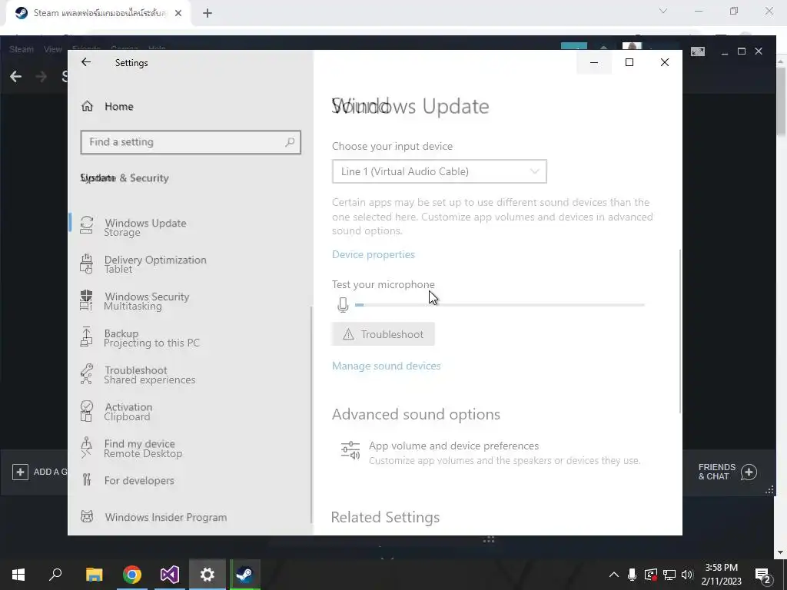Open Visual Studio from the taskbar
Screen dimensions: 787x590
(170, 575)
